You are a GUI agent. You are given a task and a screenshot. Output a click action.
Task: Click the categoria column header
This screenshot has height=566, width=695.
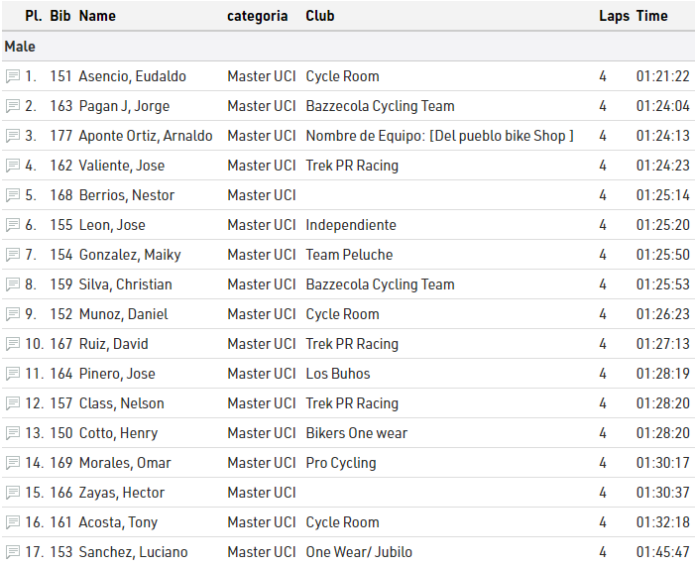point(258,16)
